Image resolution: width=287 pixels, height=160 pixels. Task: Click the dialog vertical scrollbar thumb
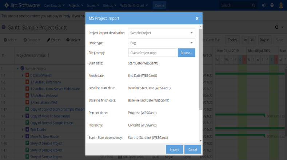click(x=200, y=69)
